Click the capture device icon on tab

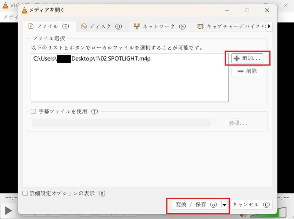click(200, 26)
